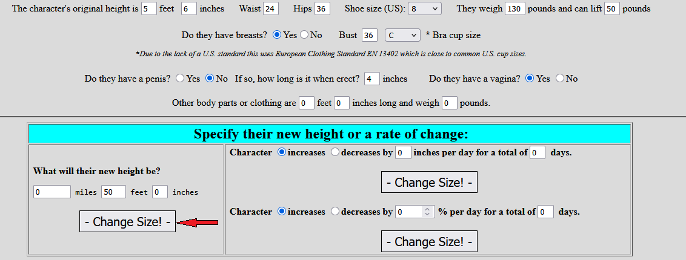The width and height of the screenshot is (686, 260).
Task: Select No for having breasts
Action: tap(304, 35)
